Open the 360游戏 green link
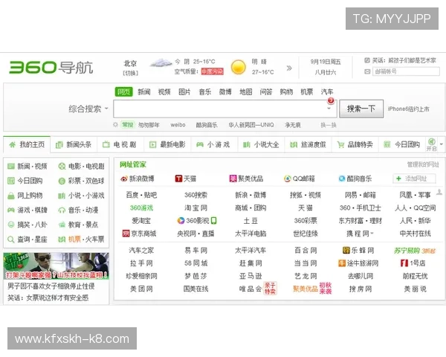This screenshot has height=357, width=446. [141, 208]
